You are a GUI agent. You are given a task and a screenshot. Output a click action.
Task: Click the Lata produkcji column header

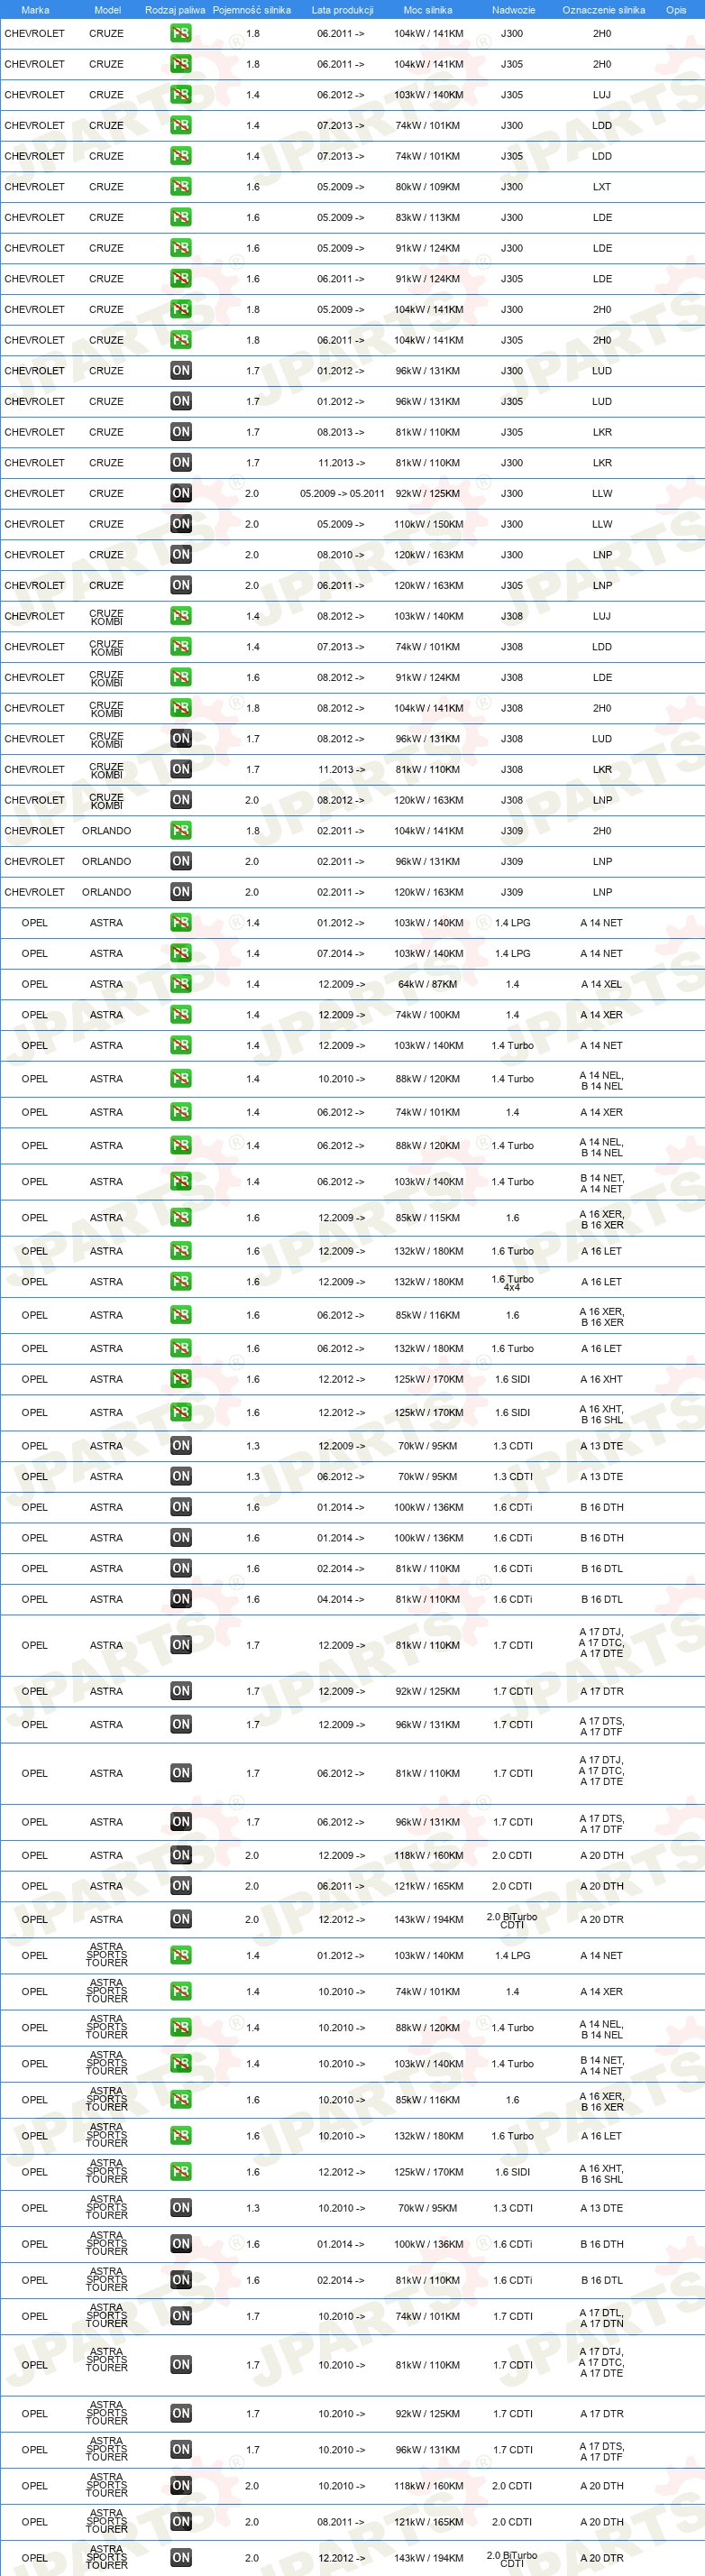[342, 10]
